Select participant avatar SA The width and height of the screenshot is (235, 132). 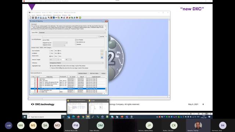[45, 125]
